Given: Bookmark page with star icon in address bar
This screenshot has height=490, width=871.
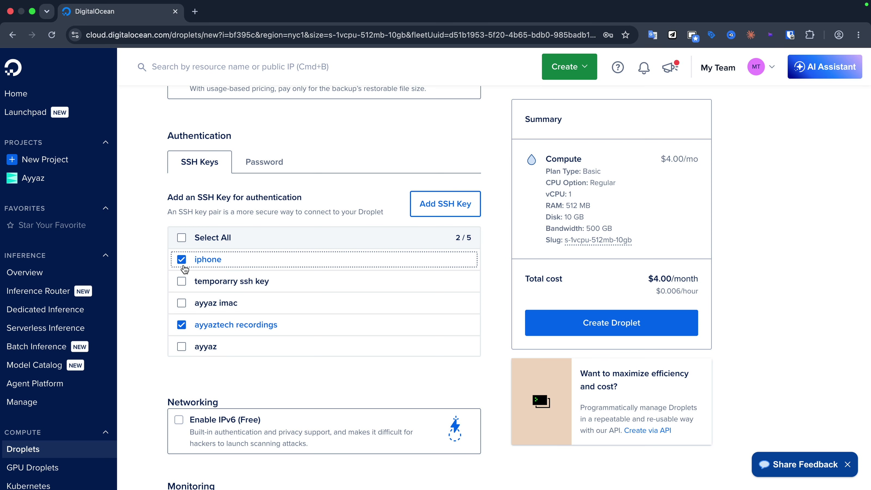Looking at the screenshot, I should click(625, 35).
